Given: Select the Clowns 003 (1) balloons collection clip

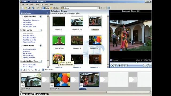Looking at the screenshot, I should (95, 40).
